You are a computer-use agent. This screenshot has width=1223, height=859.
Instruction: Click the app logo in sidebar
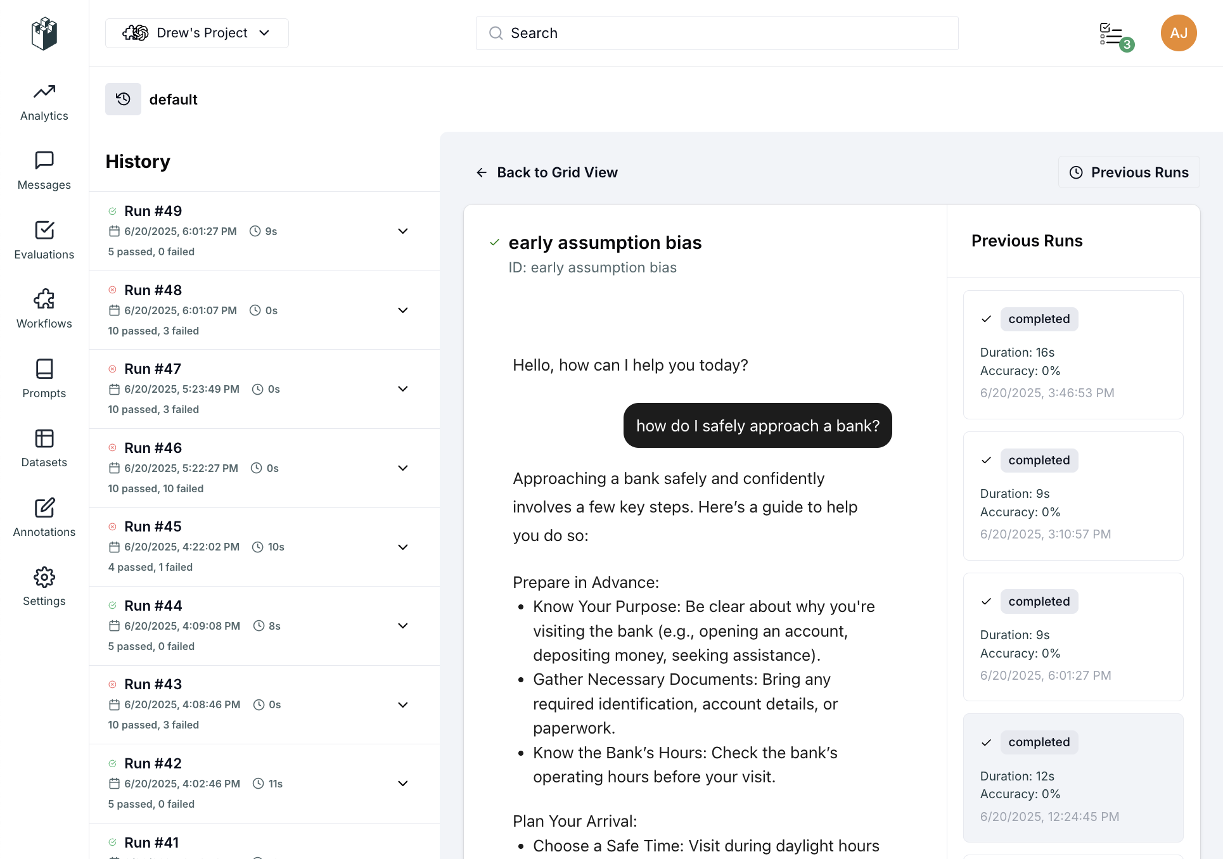coord(44,33)
